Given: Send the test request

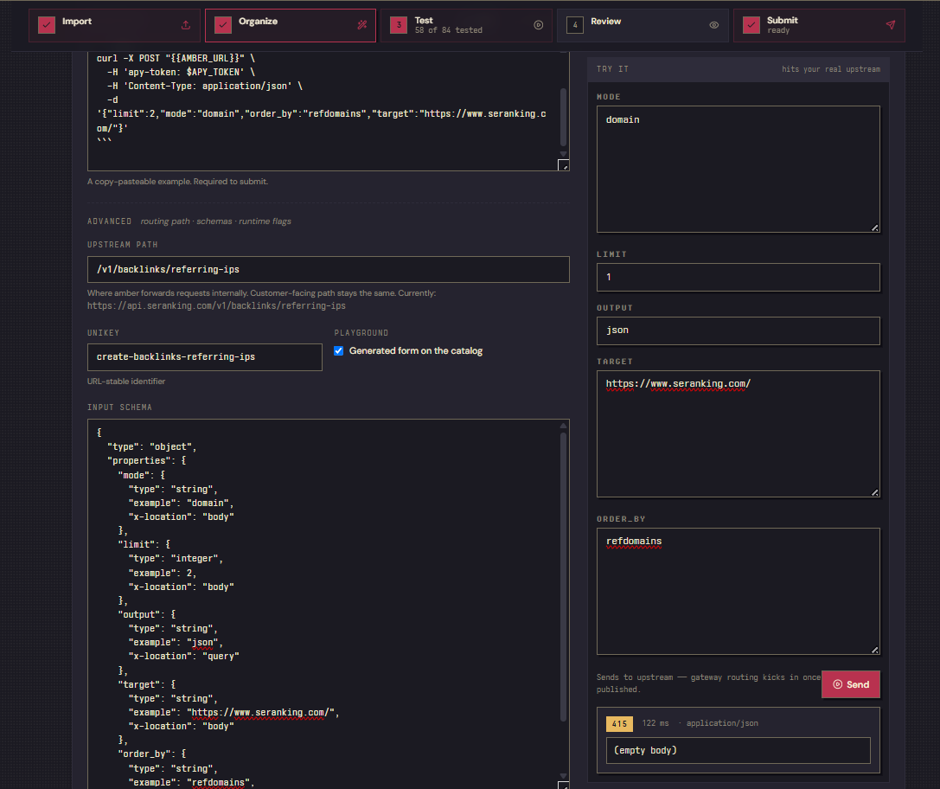Looking at the screenshot, I should pyautogui.click(x=851, y=684).
